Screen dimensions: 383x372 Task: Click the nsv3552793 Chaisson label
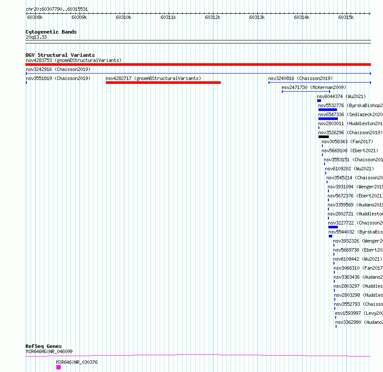(x=358, y=304)
